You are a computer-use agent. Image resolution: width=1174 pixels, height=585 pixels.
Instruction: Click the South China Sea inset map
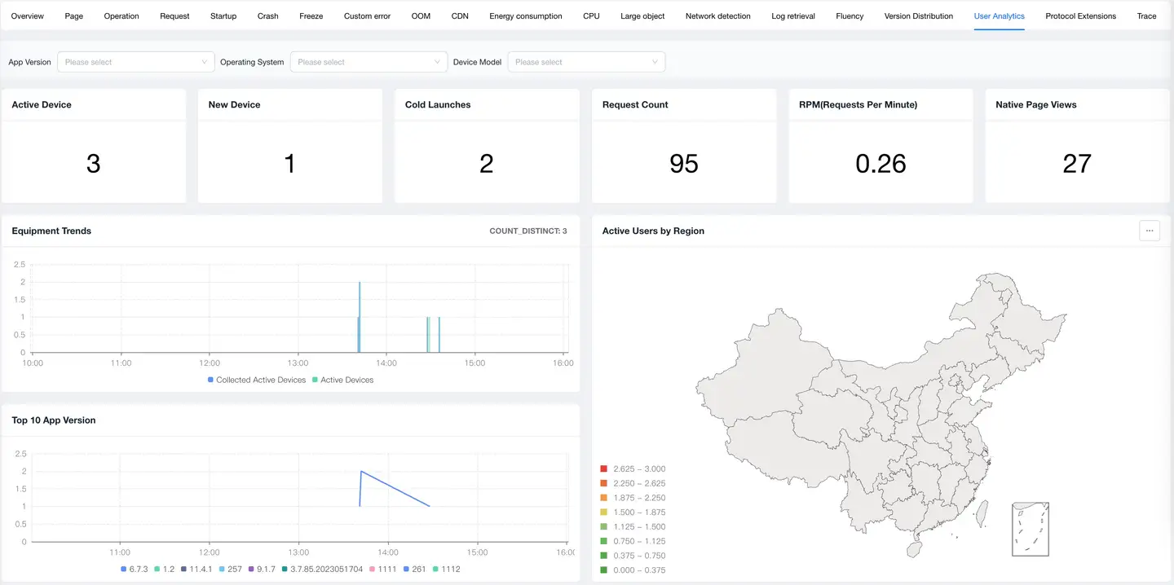(1030, 530)
